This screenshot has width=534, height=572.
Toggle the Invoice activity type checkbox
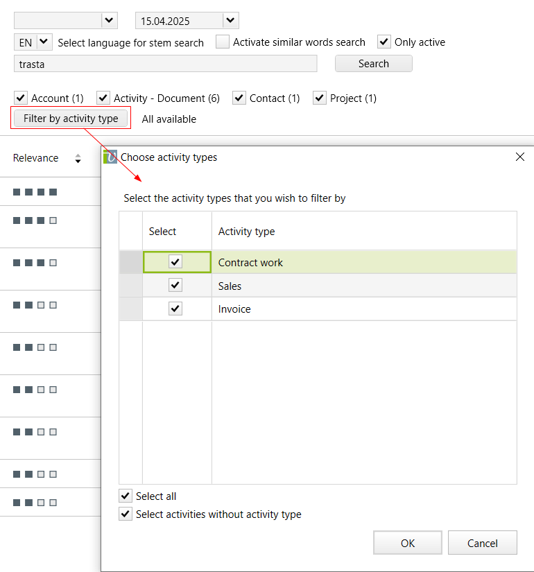click(x=176, y=309)
